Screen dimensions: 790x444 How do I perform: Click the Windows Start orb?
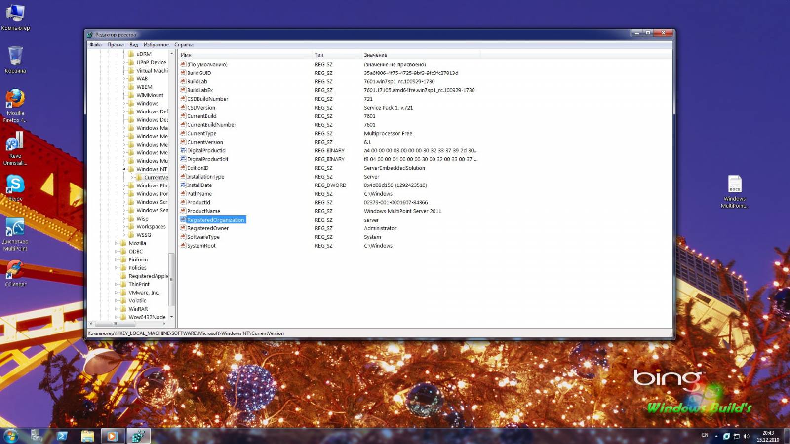click(11, 436)
